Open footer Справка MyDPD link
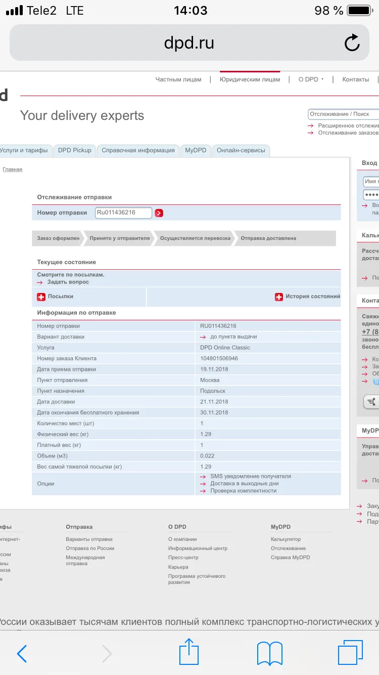Image resolution: width=379 pixels, height=675 pixels. [291, 557]
